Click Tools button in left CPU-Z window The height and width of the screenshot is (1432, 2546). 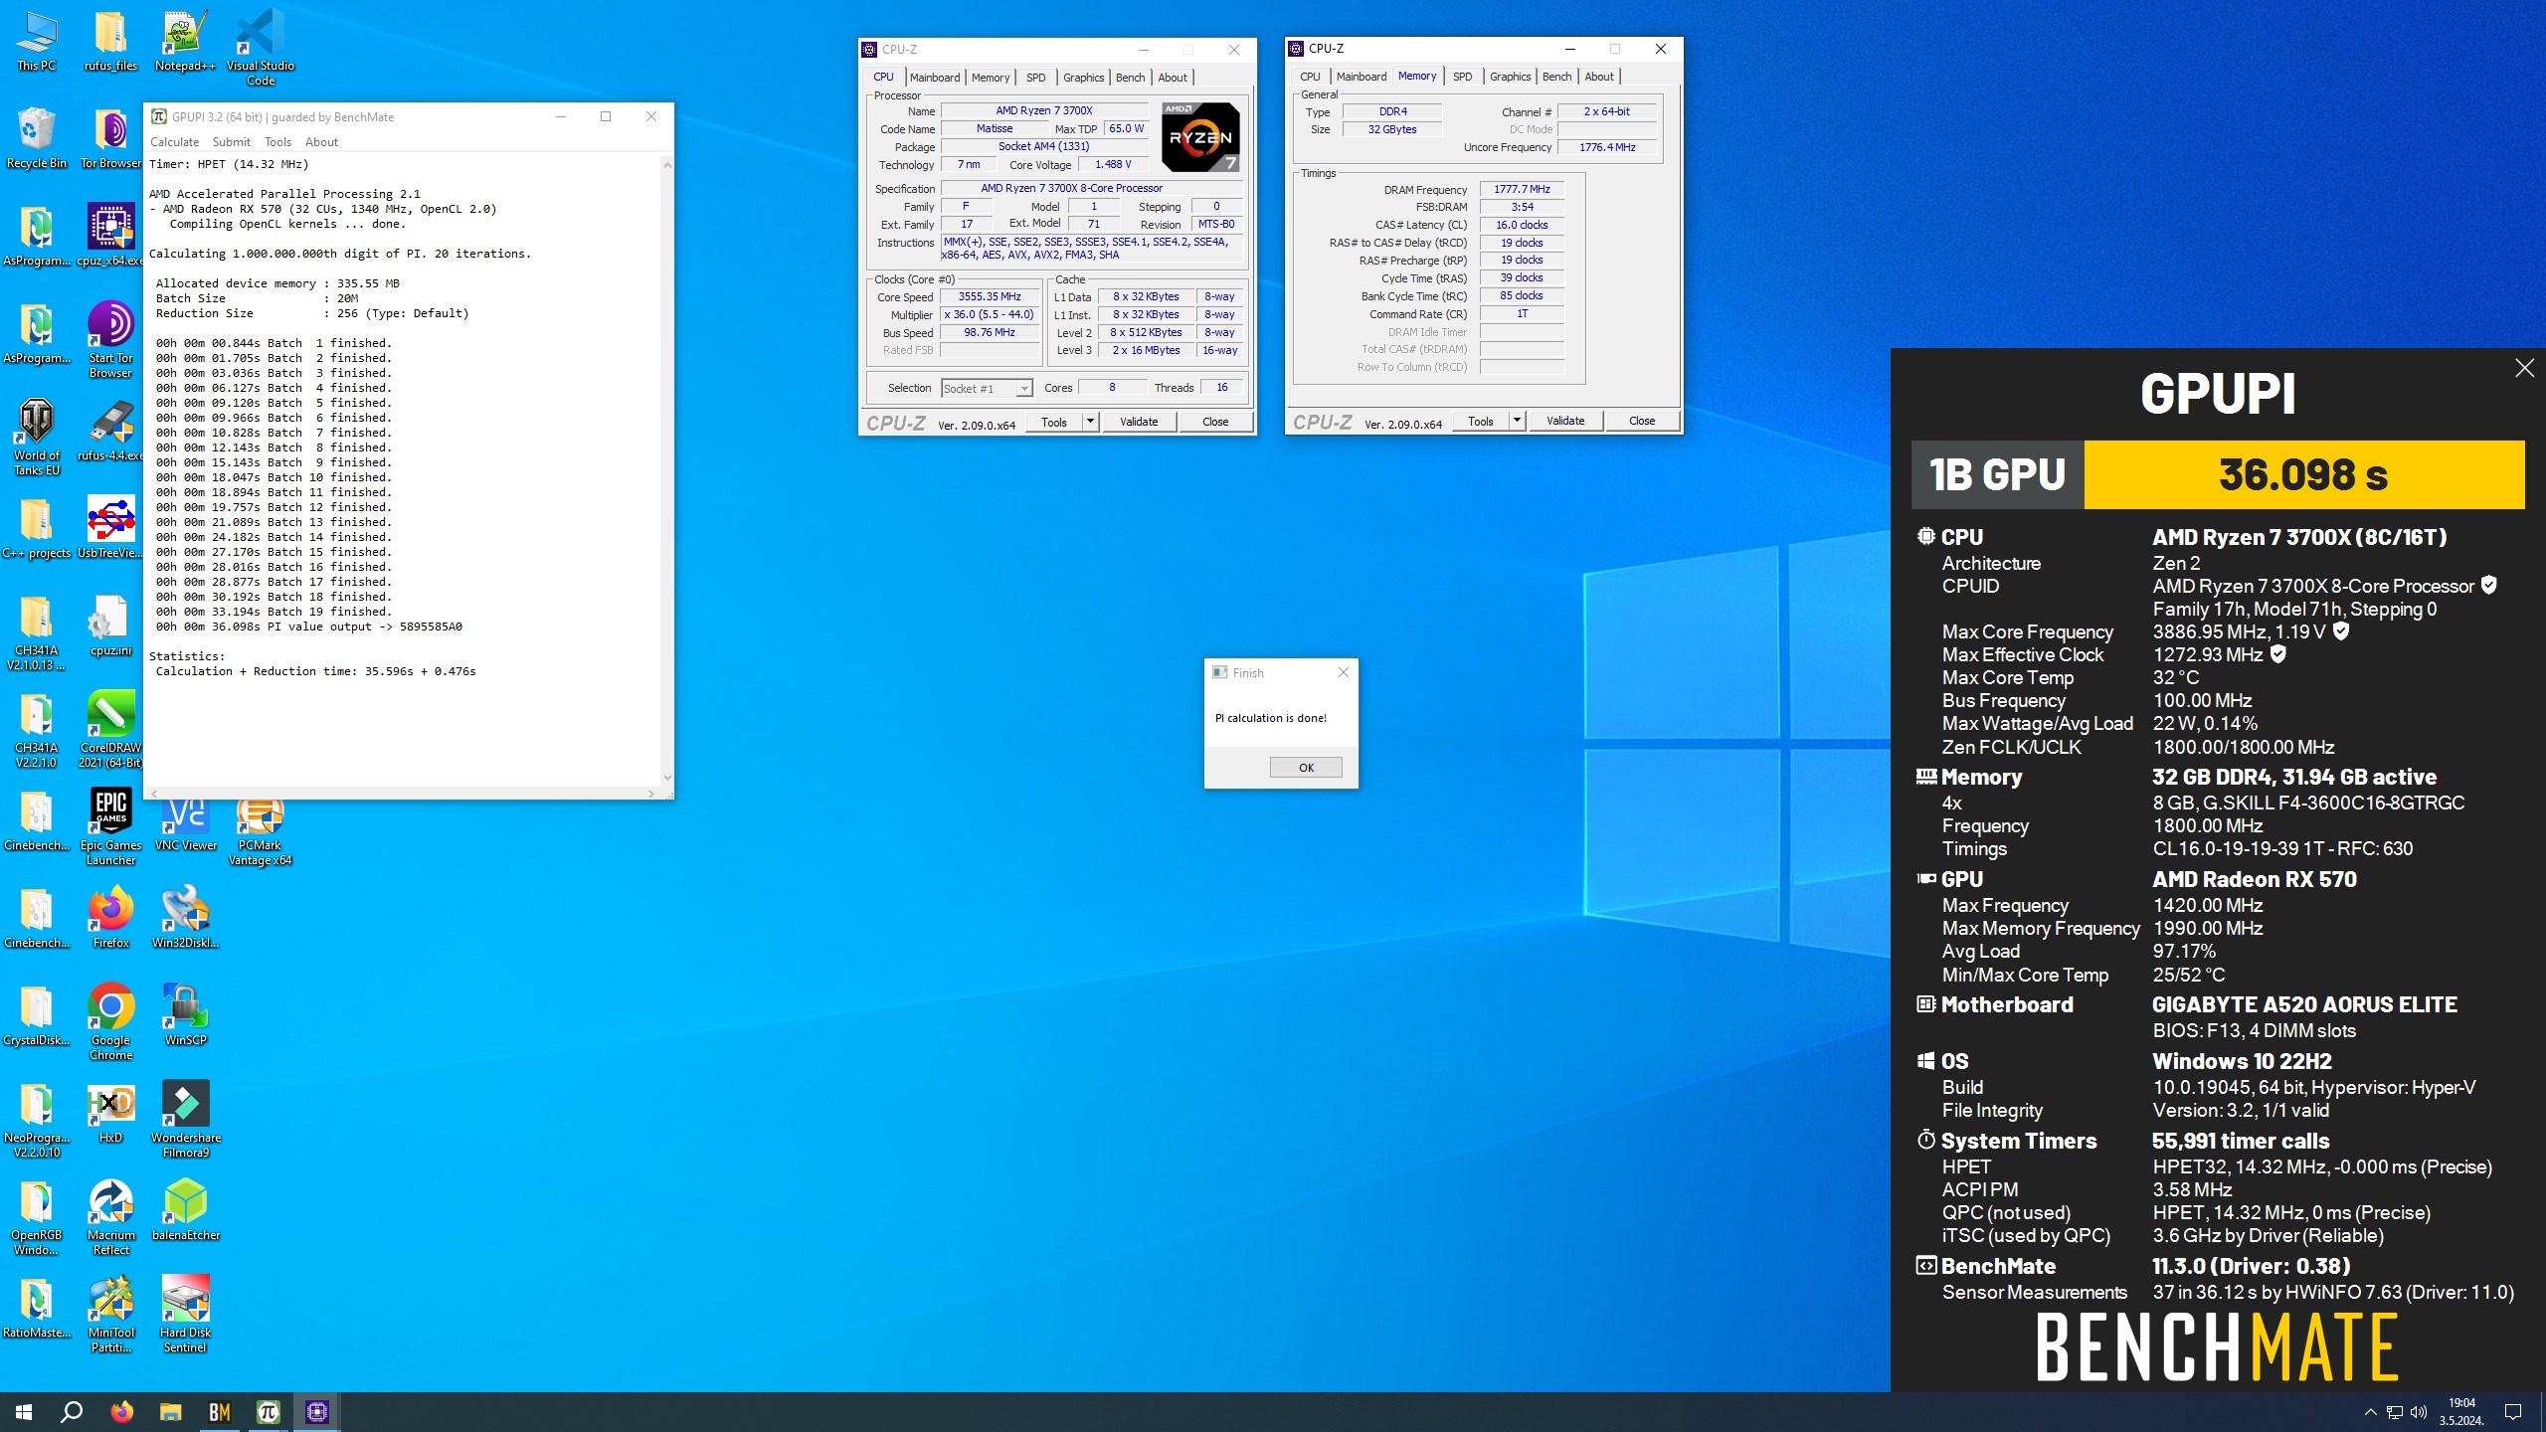pyautogui.click(x=1053, y=422)
